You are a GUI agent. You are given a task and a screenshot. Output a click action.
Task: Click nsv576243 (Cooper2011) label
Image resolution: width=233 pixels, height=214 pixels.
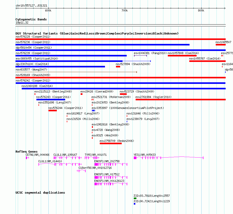53,97
